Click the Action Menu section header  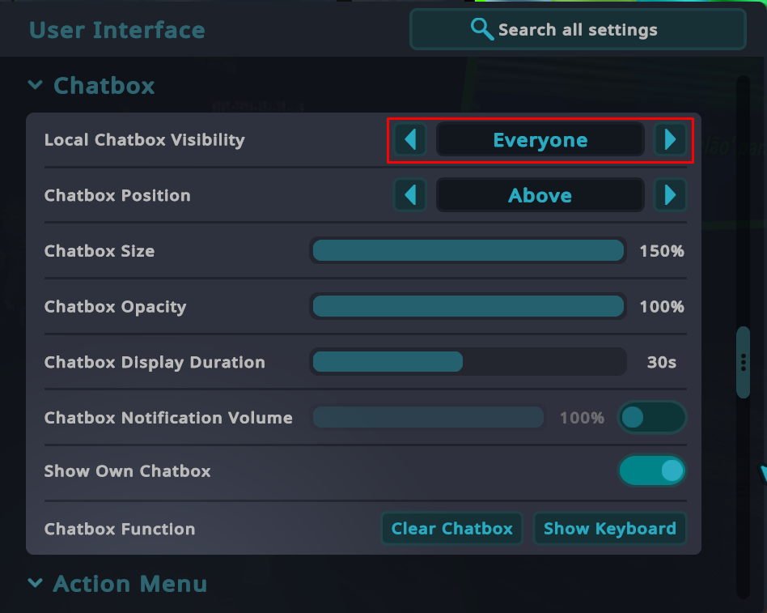point(129,583)
